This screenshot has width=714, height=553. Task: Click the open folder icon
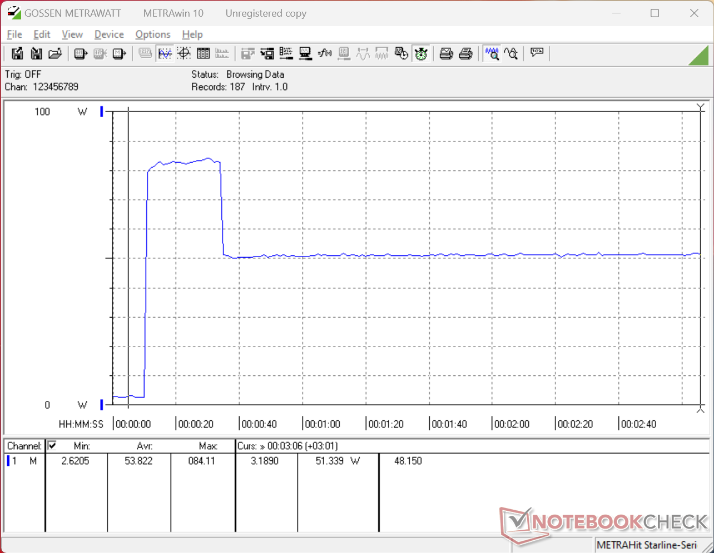click(55, 53)
